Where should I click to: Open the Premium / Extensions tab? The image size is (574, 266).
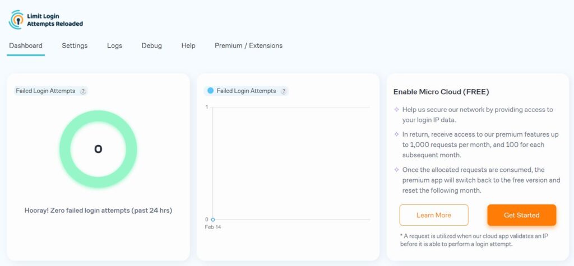tap(248, 46)
